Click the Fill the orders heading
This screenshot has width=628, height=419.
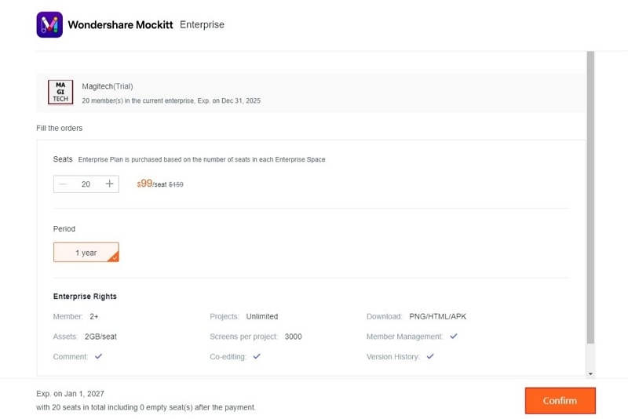(60, 129)
